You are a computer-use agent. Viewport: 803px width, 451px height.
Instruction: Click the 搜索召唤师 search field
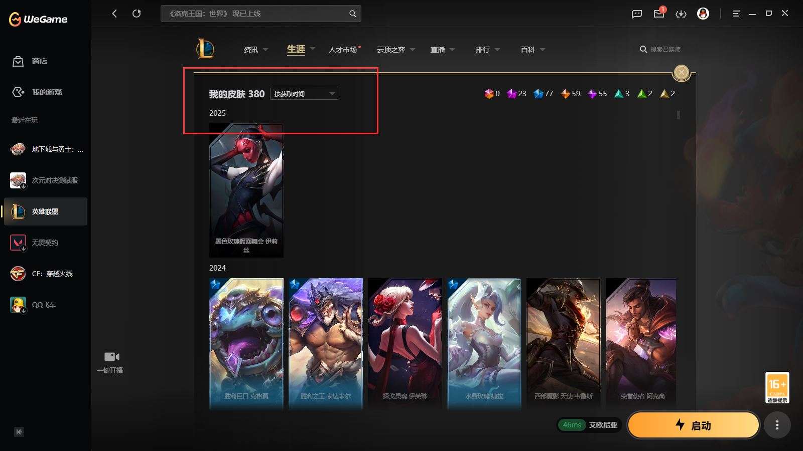665,50
